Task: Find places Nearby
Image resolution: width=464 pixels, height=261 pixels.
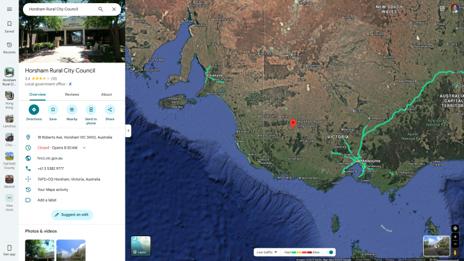Action: pyautogui.click(x=72, y=110)
